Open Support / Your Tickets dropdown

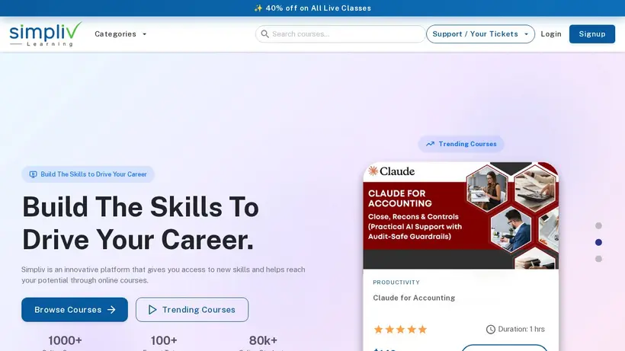(x=480, y=34)
